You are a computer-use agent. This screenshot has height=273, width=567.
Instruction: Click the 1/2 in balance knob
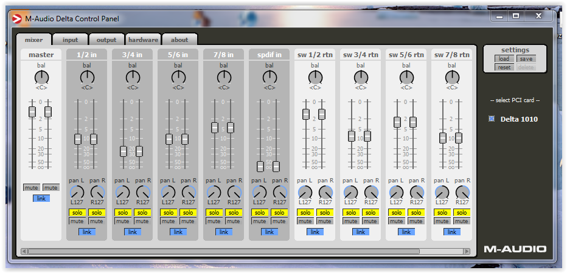click(x=87, y=77)
